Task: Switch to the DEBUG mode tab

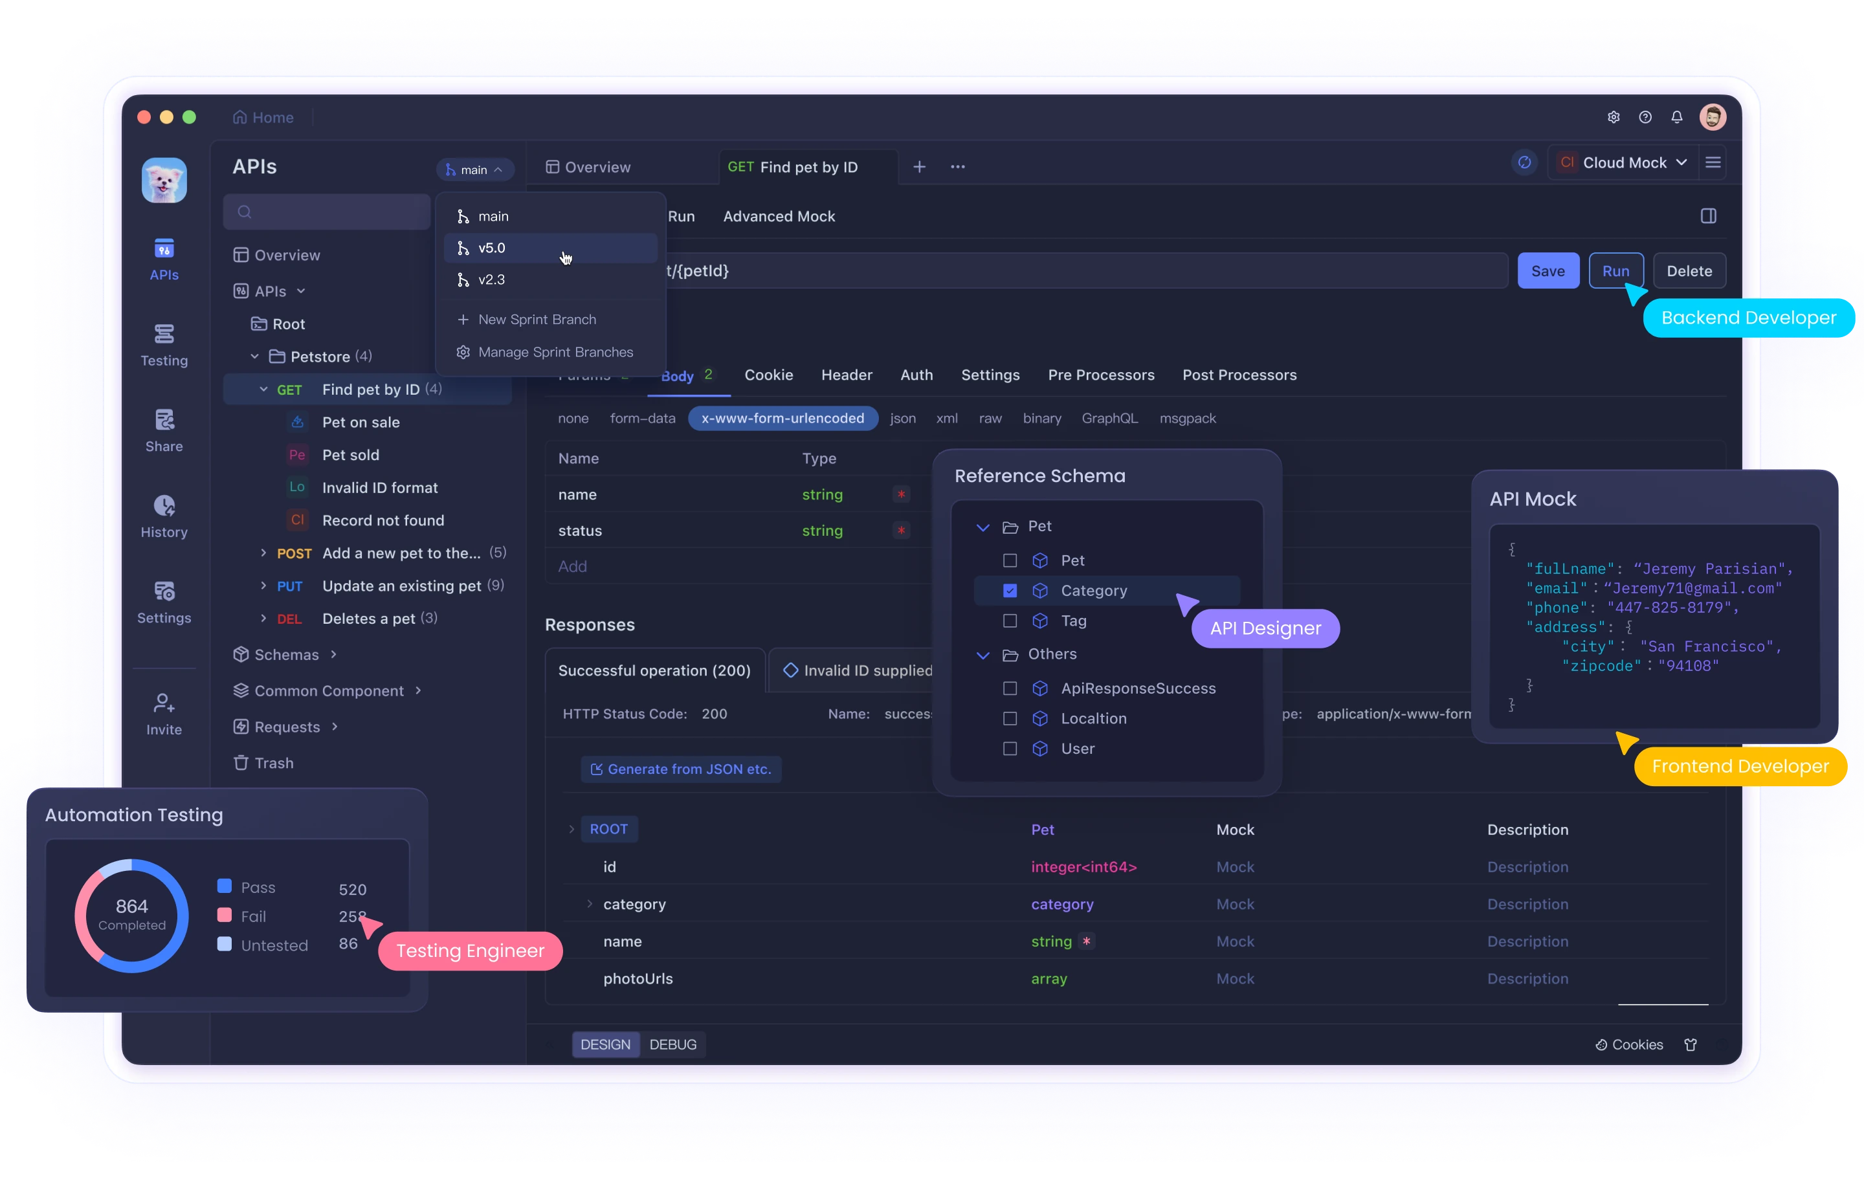Action: coord(672,1043)
